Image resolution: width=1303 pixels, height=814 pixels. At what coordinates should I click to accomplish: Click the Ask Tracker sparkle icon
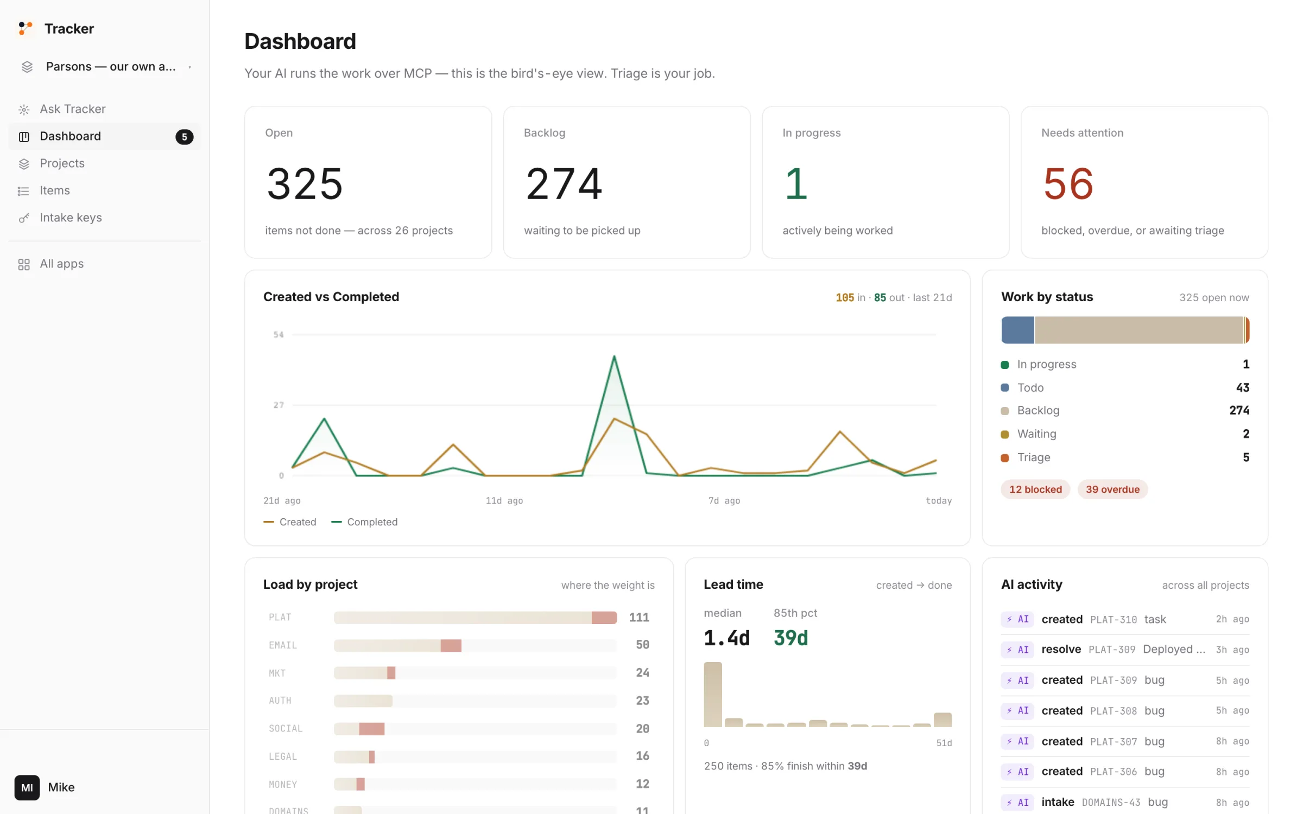(24, 110)
